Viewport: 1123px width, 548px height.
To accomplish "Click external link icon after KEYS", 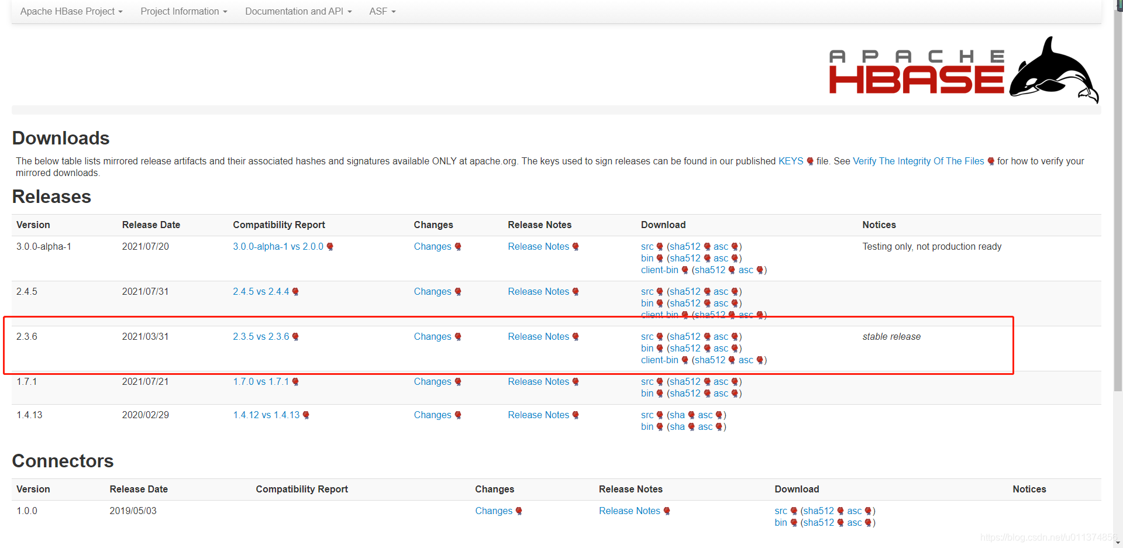I will tap(810, 161).
